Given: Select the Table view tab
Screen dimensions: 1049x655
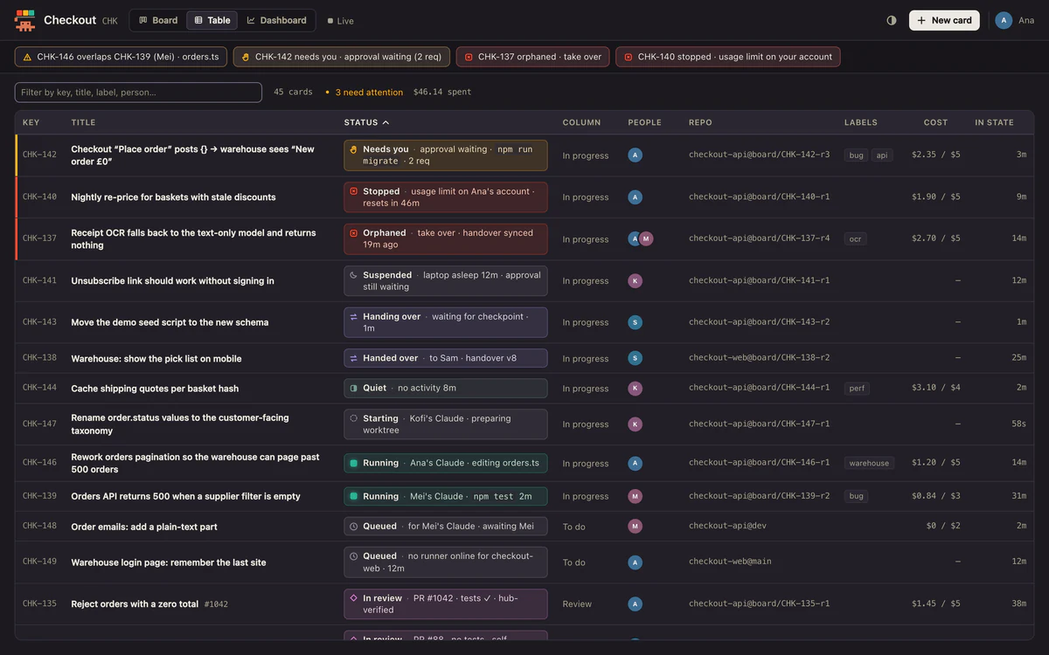Looking at the screenshot, I should (x=212, y=20).
